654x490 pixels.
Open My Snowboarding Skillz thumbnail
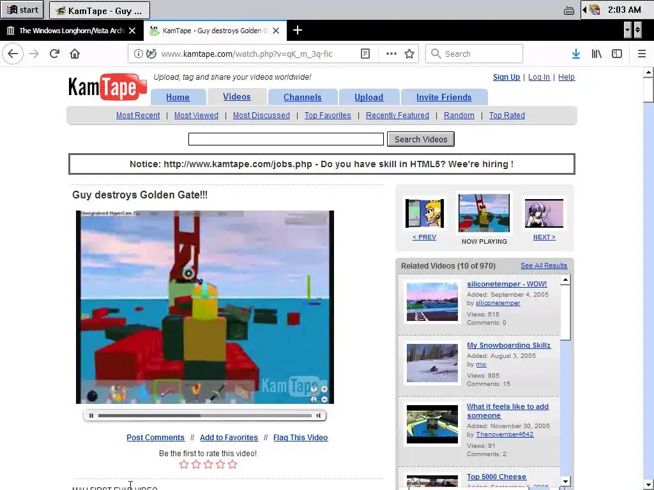(432, 362)
